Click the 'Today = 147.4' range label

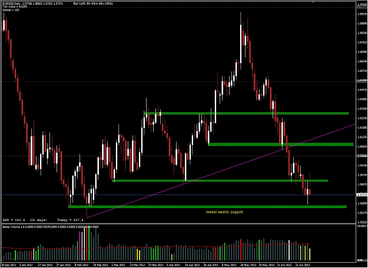(x=70, y=220)
